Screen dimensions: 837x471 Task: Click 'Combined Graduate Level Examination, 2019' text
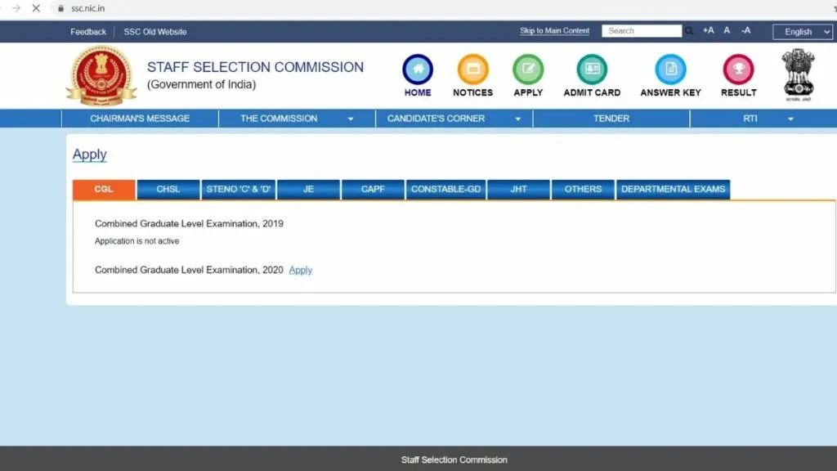click(x=189, y=224)
